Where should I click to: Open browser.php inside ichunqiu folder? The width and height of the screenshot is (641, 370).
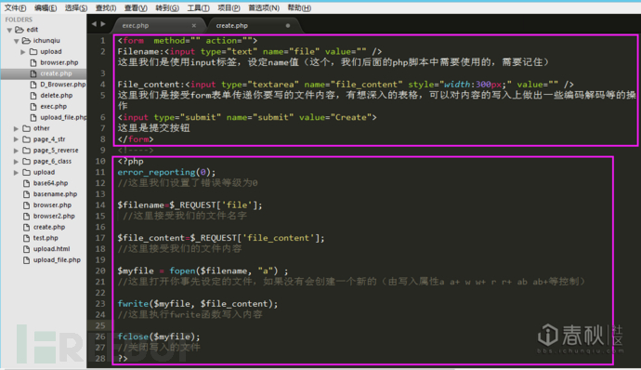pos(59,62)
